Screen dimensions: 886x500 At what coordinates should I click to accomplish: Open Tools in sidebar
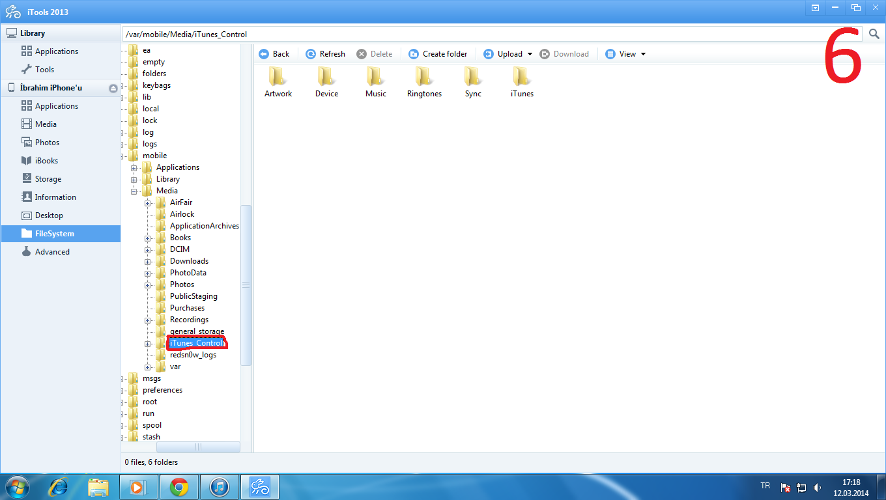pyautogui.click(x=61, y=70)
